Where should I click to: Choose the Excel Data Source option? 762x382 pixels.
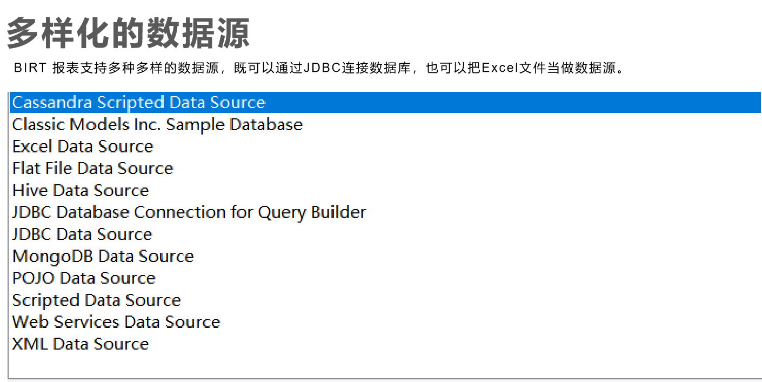click(82, 146)
